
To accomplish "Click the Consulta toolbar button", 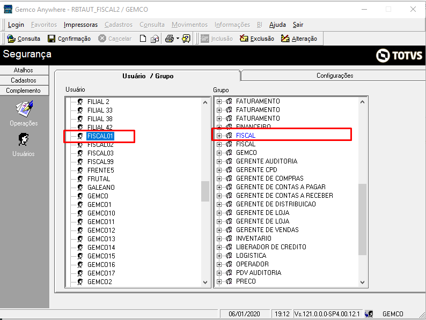I will coord(24,39).
